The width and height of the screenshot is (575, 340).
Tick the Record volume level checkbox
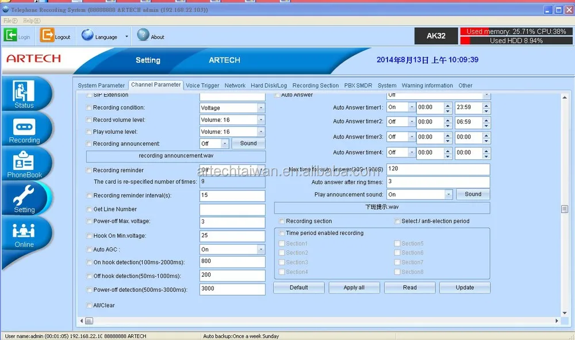pos(89,120)
